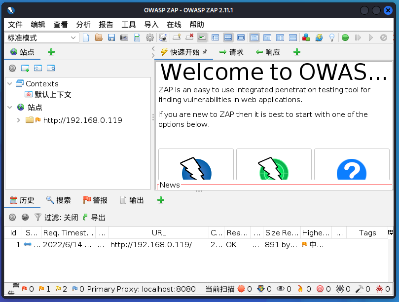Expand the http://192.168.0.119 site node
This screenshot has height=302, width=399.
pos(19,120)
